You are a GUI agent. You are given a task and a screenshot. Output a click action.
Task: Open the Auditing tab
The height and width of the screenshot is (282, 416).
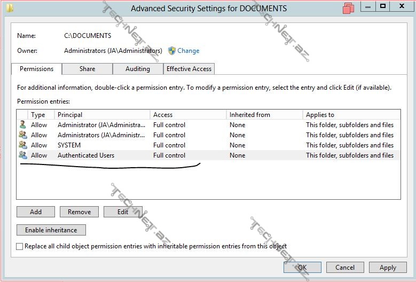(137, 69)
